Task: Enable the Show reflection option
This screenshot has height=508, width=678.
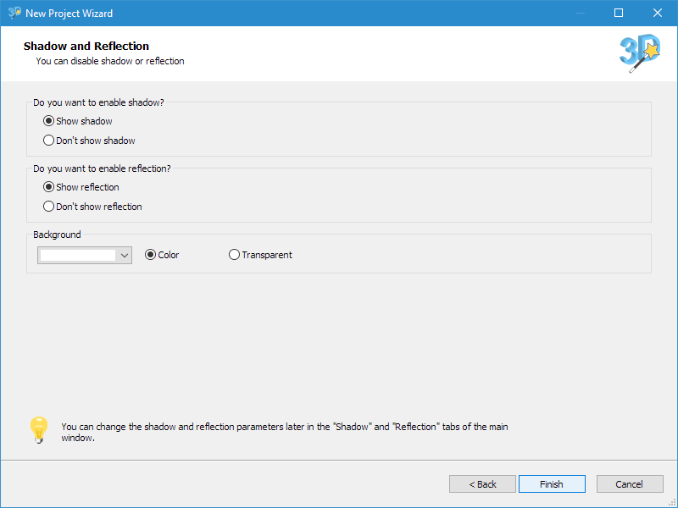Action: 81,187
